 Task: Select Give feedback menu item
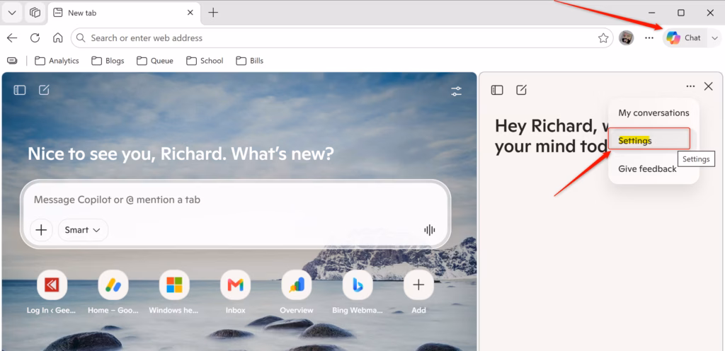pos(647,169)
